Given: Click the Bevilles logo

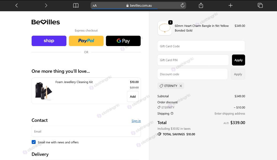Looking at the screenshot, I should click(x=46, y=22).
